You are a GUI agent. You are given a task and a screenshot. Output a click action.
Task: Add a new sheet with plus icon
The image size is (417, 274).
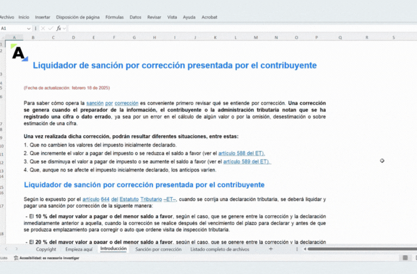[270, 249]
